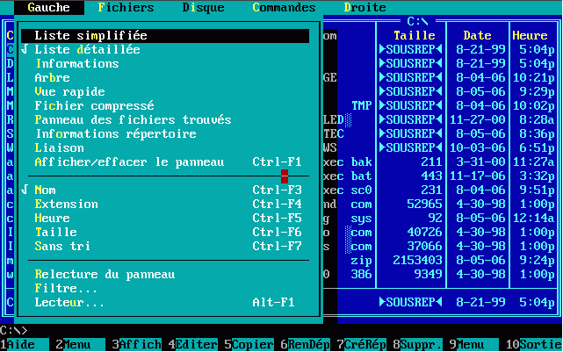Click the 4 Editer function key
The image size is (563, 352).
tap(193, 345)
